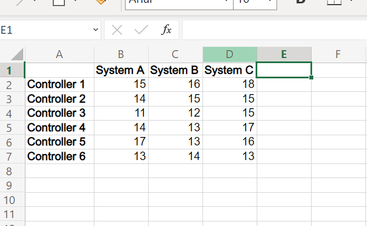Select column A header
The width and height of the screenshot is (367, 226).
[x=59, y=54]
